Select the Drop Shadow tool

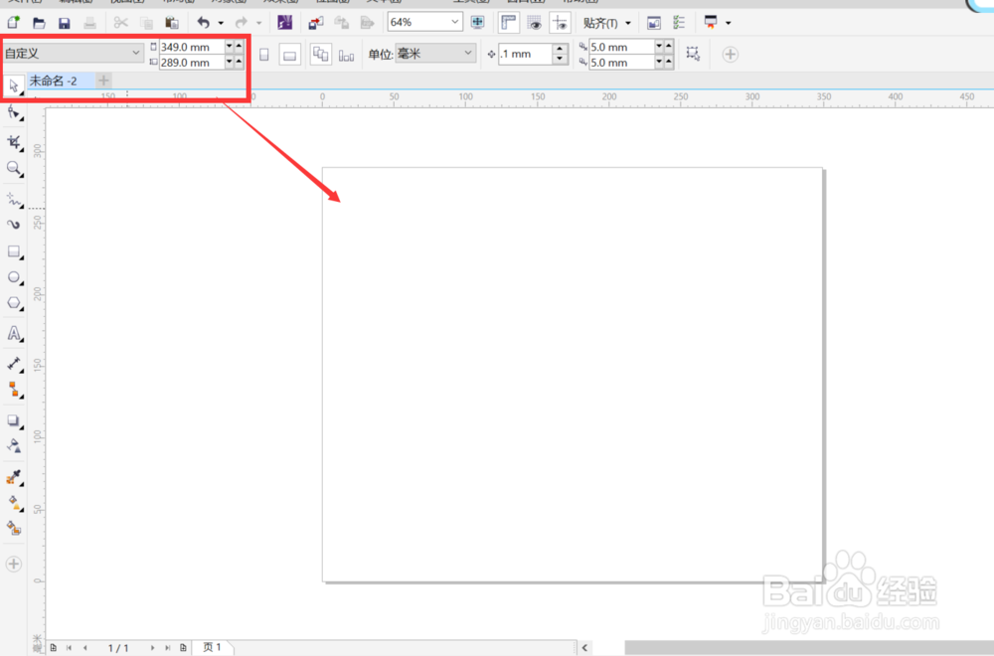[13, 420]
